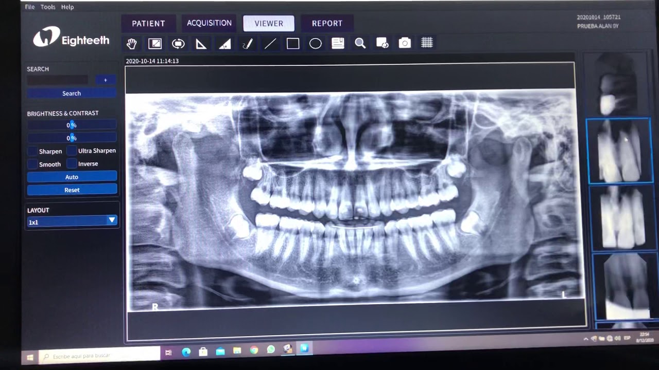This screenshot has width=659, height=370.
Task: Select the straight line tool
Action: point(270,44)
